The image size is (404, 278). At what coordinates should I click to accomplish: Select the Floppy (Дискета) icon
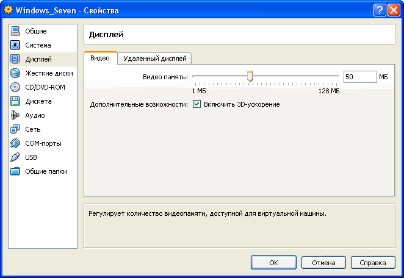click(15, 101)
